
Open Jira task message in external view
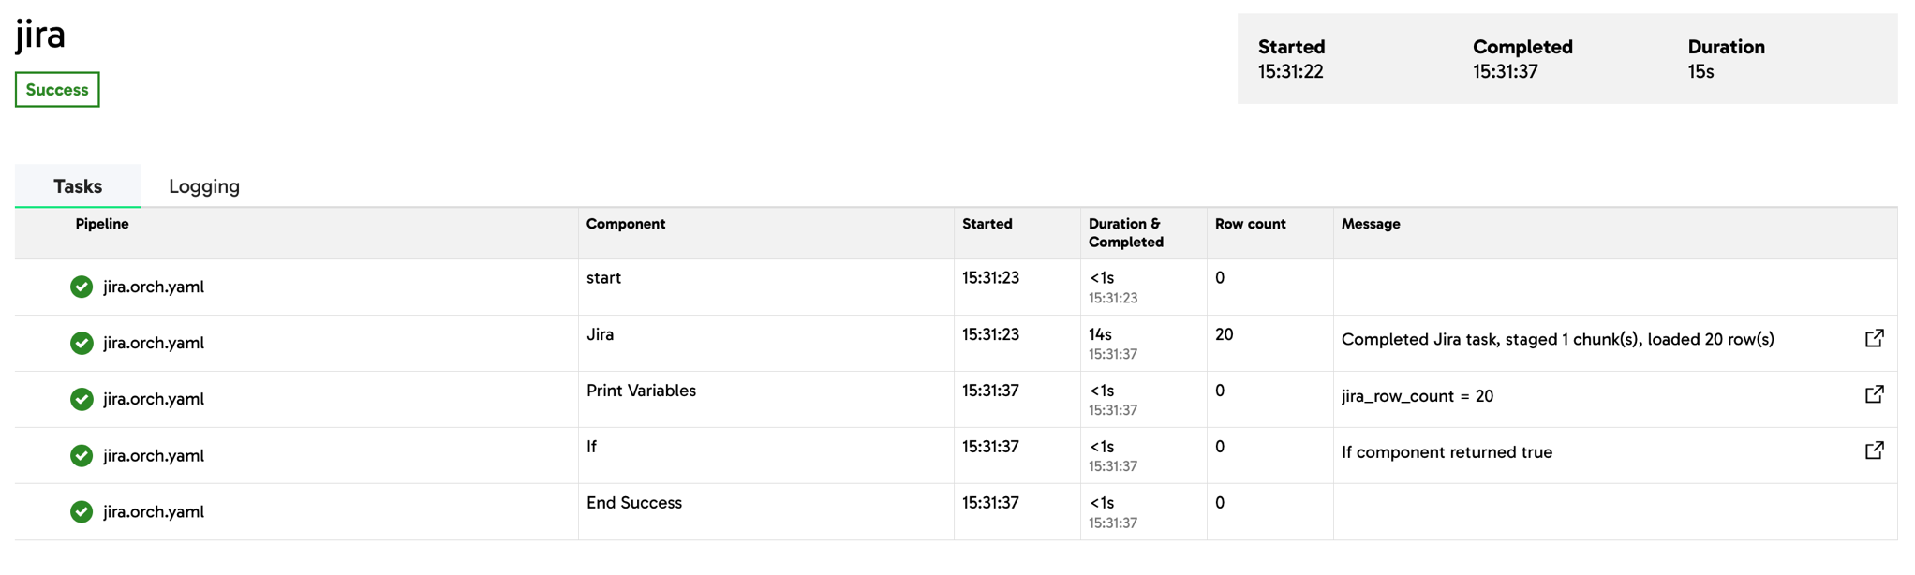[1874, 338]
